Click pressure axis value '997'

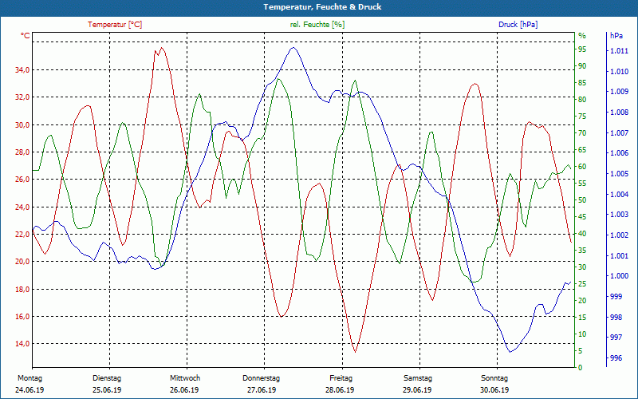[x=616, y=338]
